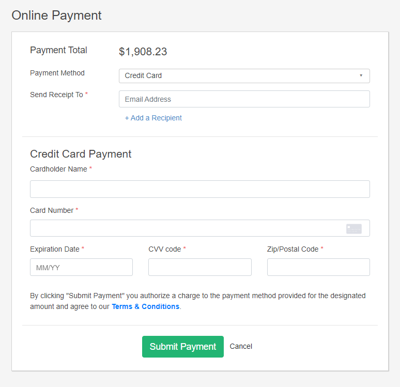Click the Card Number label text
The height and width of the screenshot is (387, 400).
[52, 210]
